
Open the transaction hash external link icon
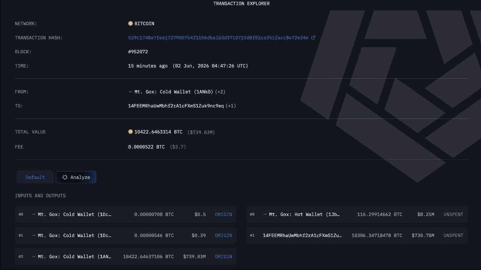coord(313,38)
